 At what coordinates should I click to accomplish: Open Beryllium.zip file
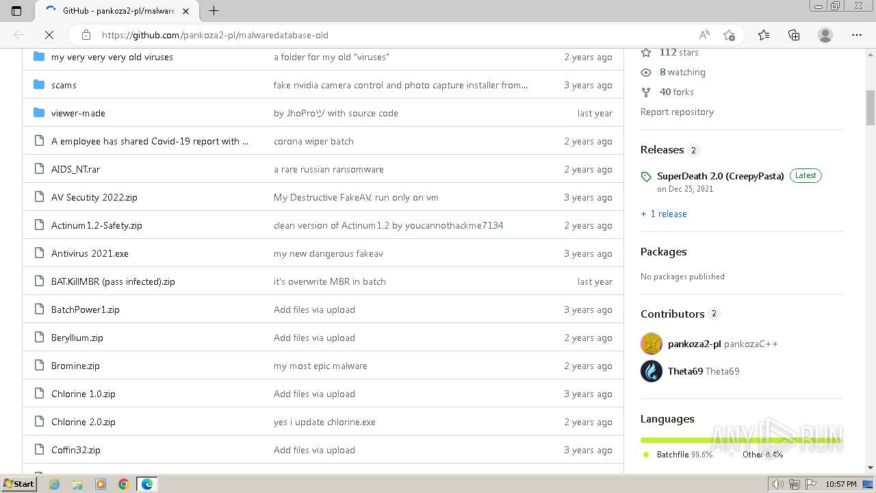(x=77, y=338)
